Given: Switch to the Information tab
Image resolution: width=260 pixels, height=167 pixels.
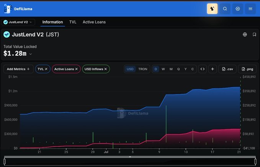Looking at the screenshot, I should pyautogui.click(x=52, y=22).
